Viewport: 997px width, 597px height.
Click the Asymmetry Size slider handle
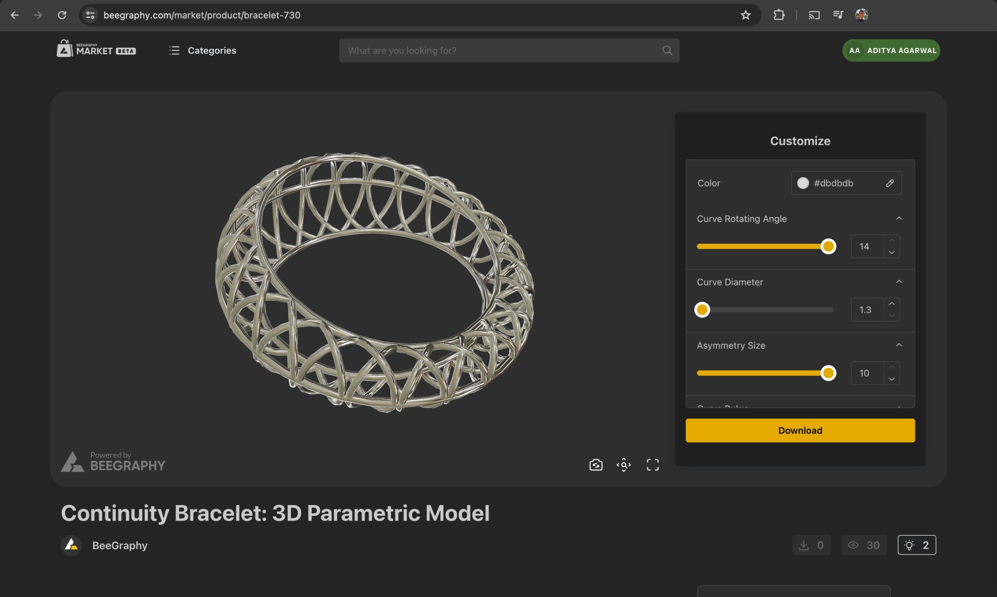[828, 373]
